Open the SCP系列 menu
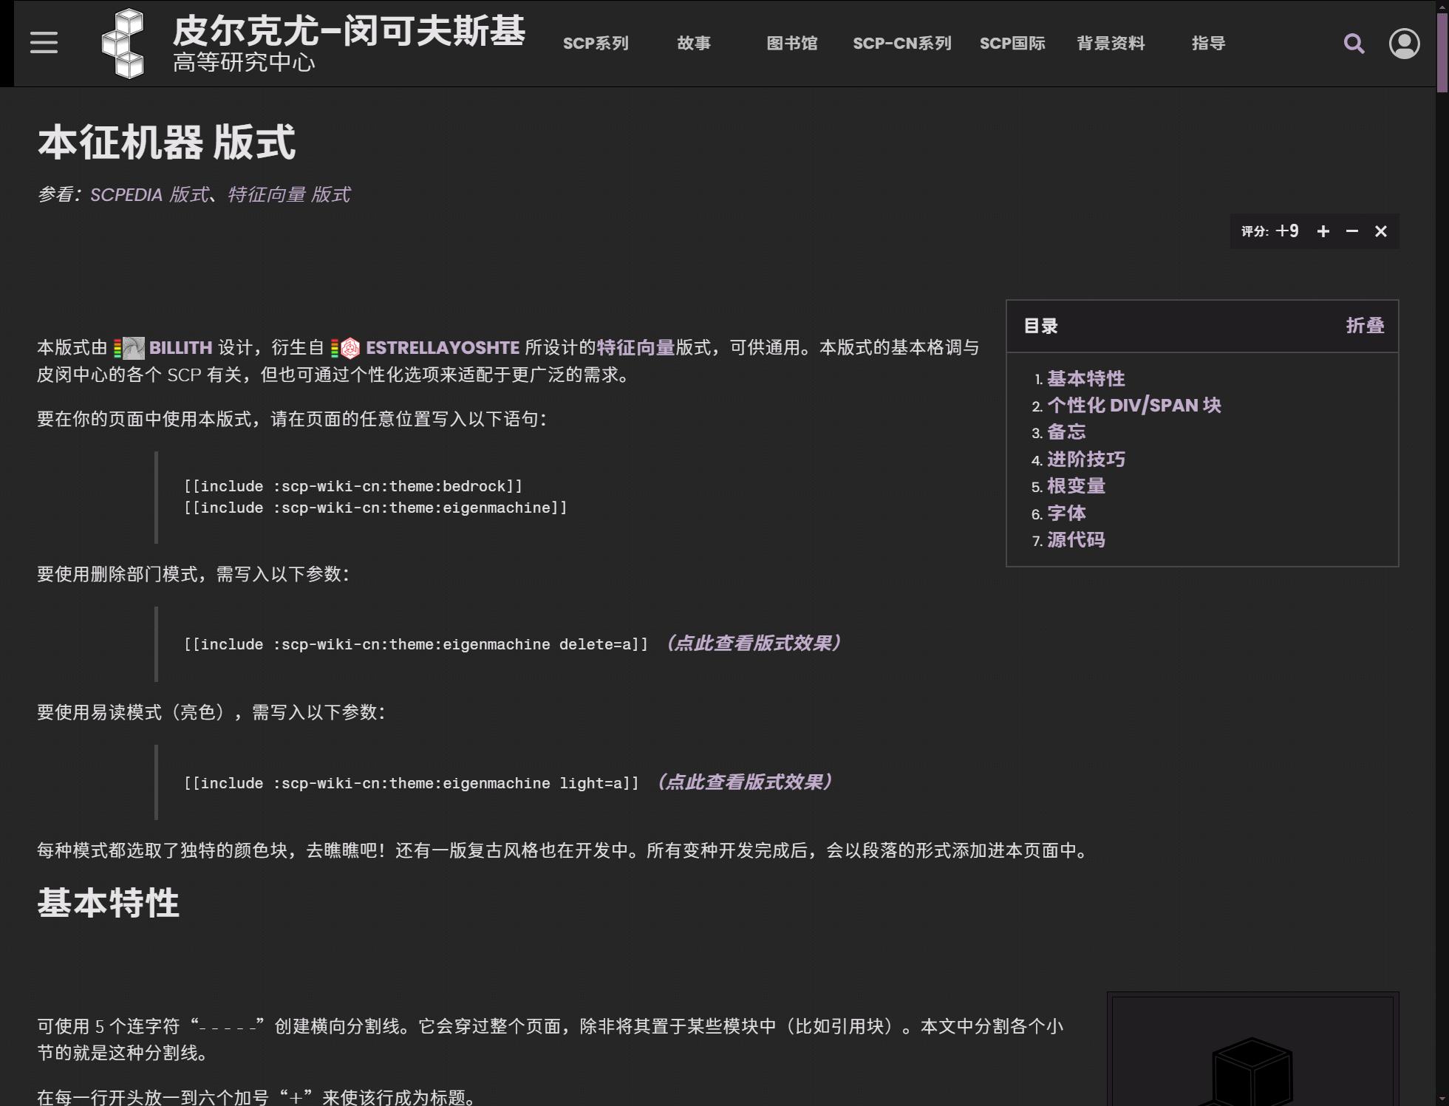This screenshot has width=1449, height=1106. click(596, 44)
